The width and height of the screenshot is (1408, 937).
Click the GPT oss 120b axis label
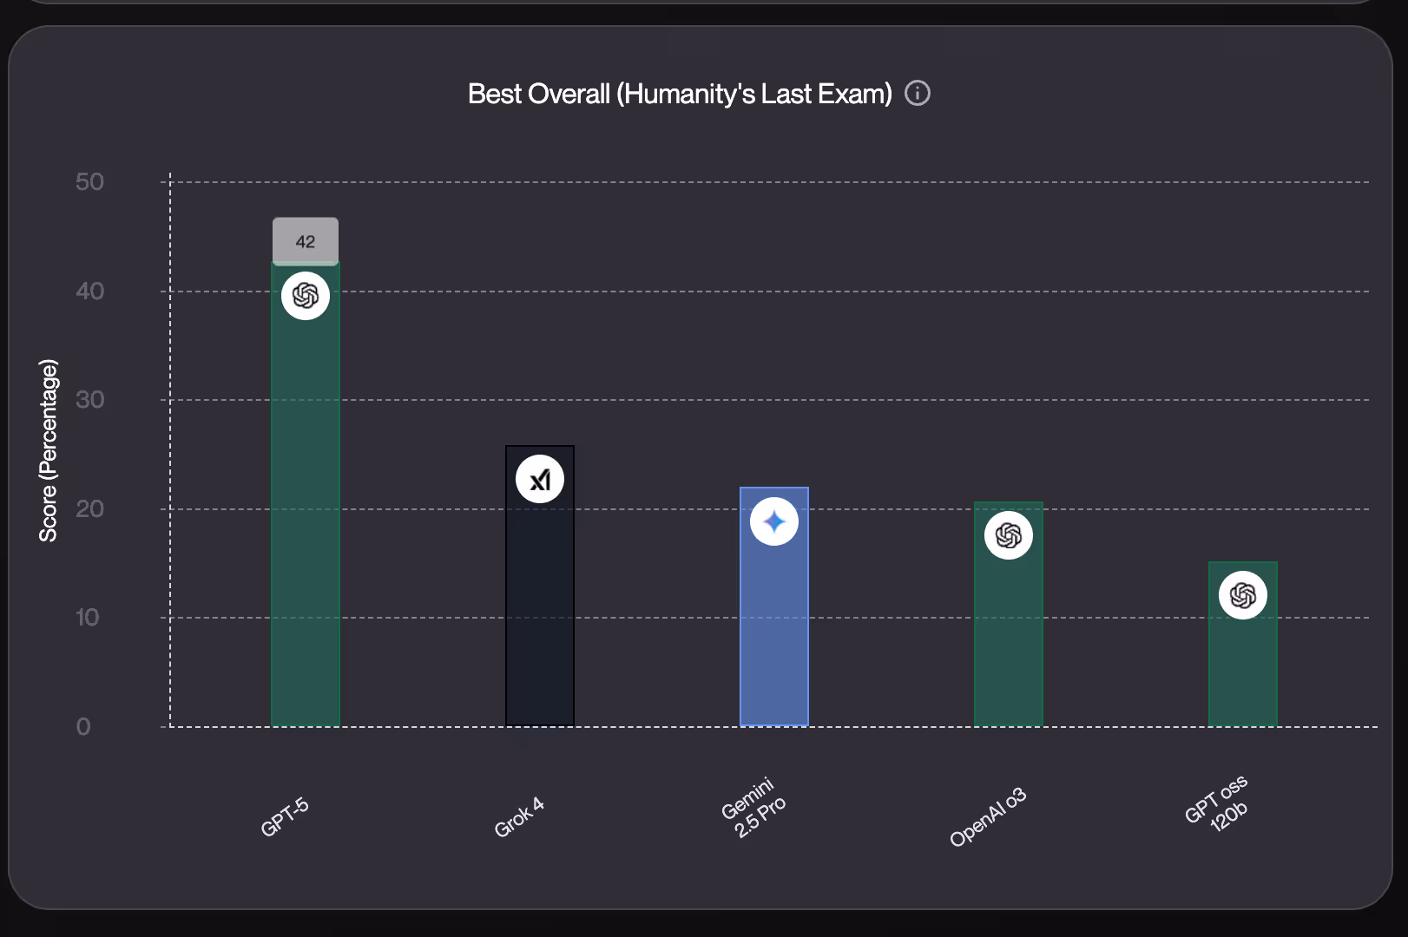[x=1218, y=803]
